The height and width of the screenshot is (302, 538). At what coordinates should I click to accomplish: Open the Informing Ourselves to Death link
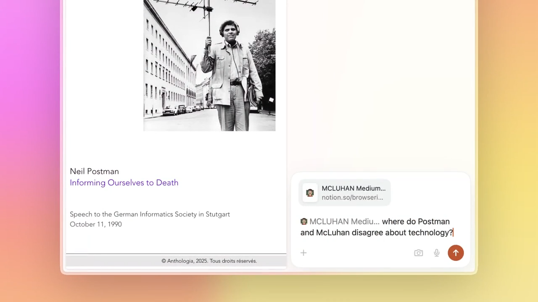pyautogui.click(x=124, y=182)
